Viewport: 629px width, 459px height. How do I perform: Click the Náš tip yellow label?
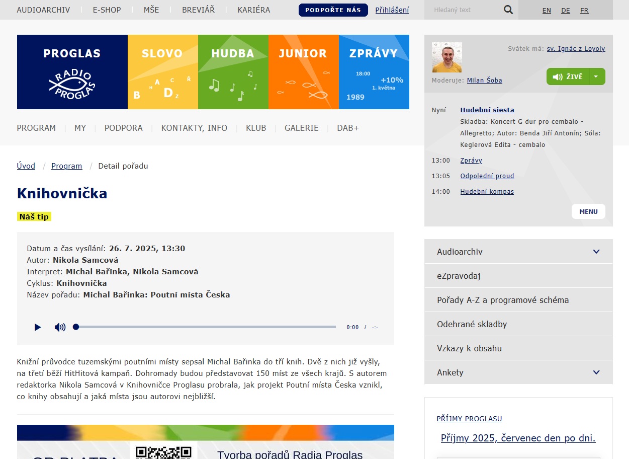pyautogui.click(x=34, y=217)
